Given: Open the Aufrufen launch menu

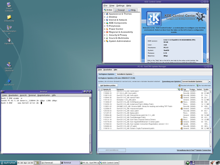Looking at the screenshot, I should [x=9, y=163].
